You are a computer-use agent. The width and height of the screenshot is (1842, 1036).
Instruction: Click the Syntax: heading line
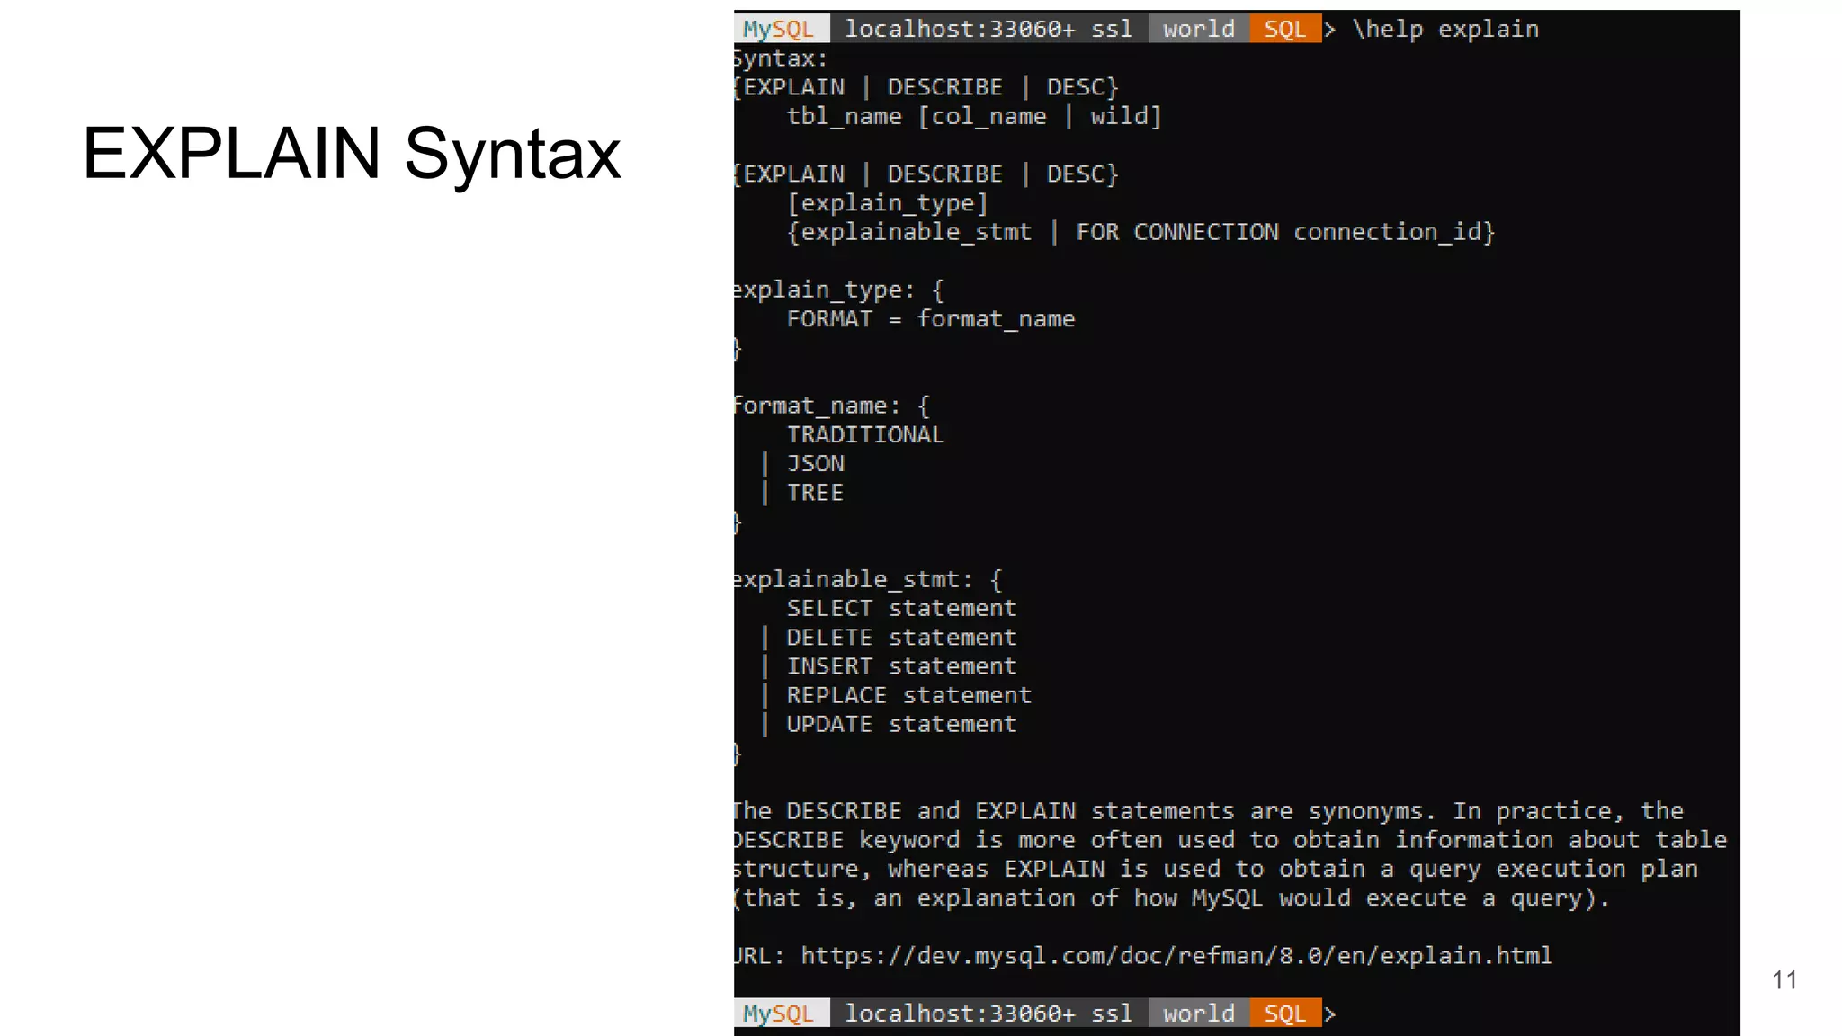(x=780, y=58)
